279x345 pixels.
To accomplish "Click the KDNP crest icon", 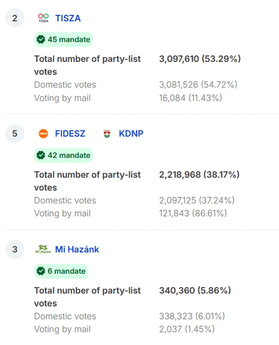I will pyautogui.click(x=107, y=133).
